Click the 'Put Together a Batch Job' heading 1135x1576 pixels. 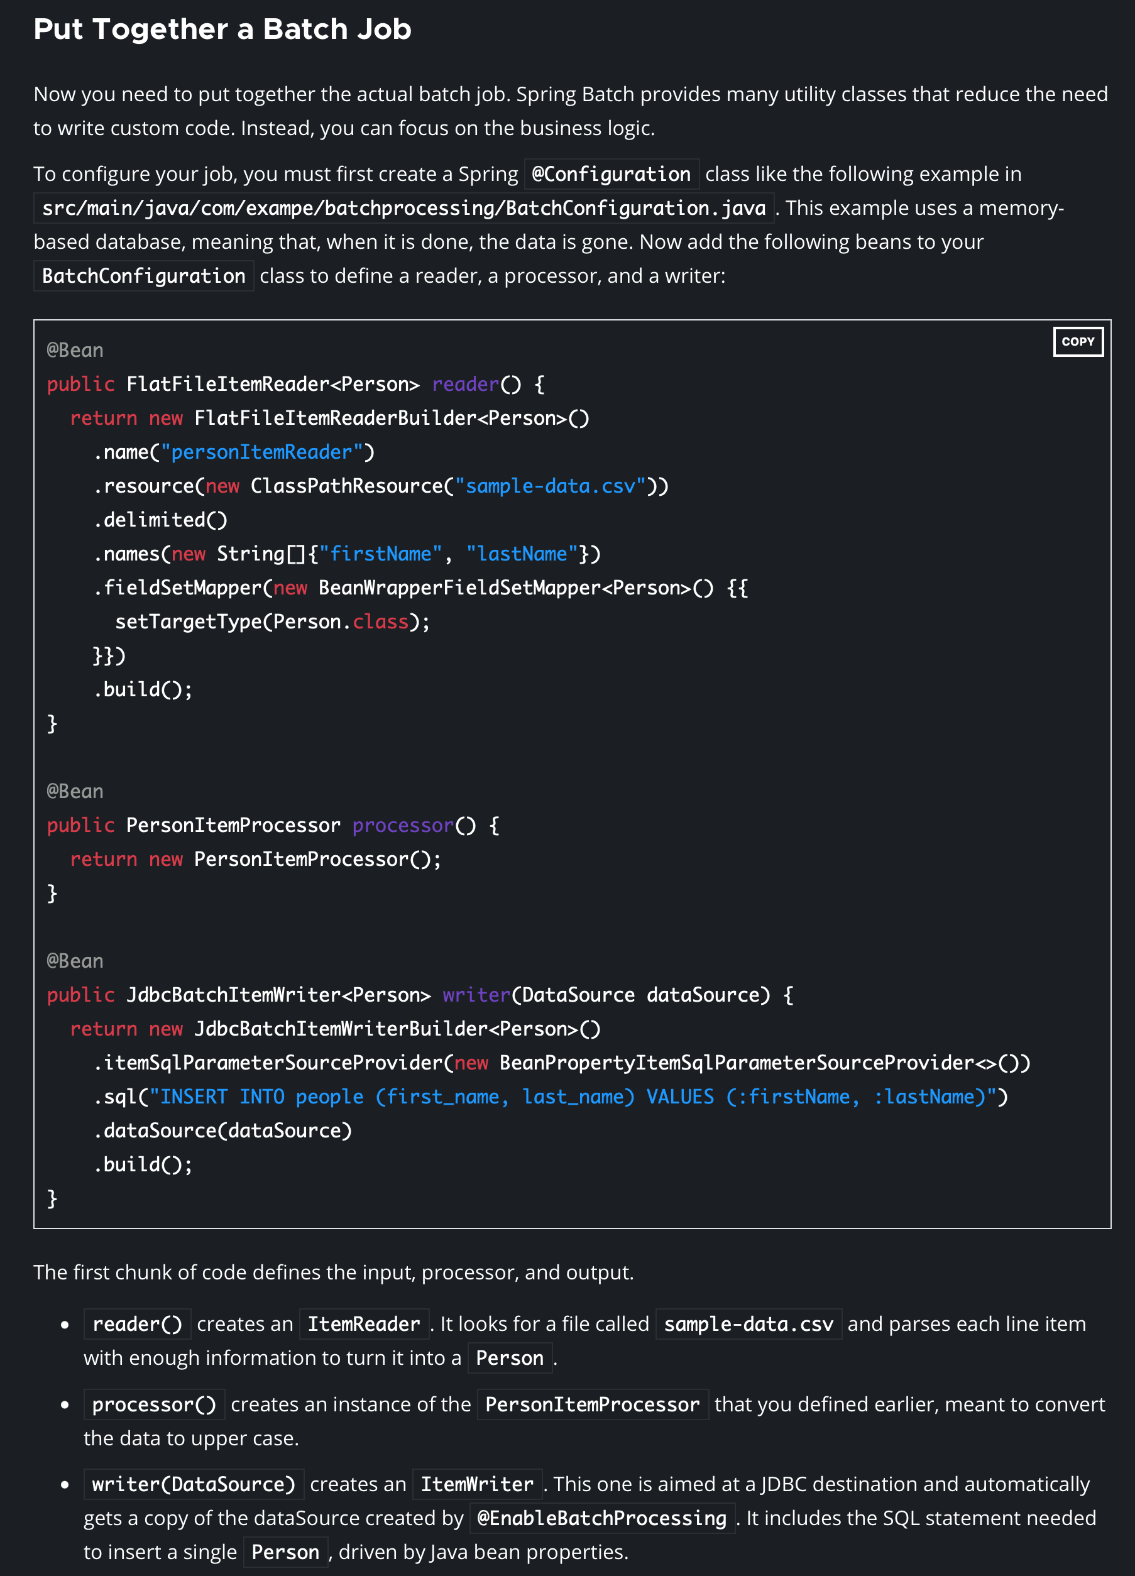click(x=222, y=29)
